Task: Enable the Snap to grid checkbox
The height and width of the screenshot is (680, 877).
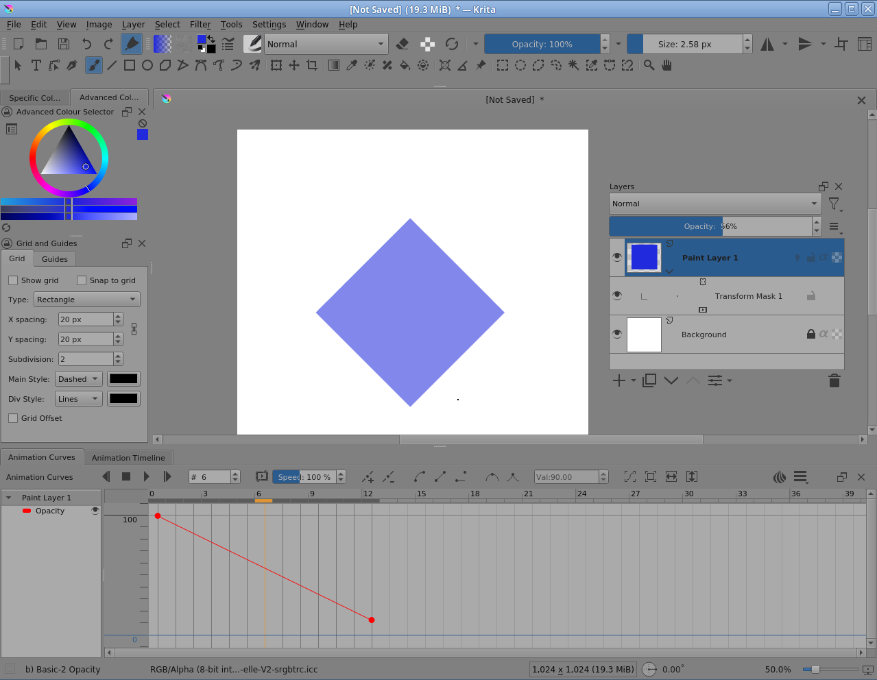Action: (82, 280)
